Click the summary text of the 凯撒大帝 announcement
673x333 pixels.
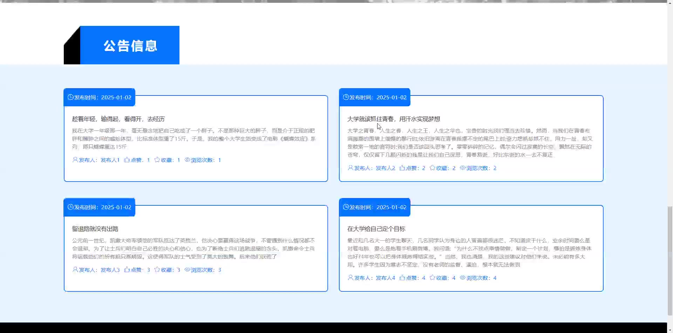tap(193, 249)
